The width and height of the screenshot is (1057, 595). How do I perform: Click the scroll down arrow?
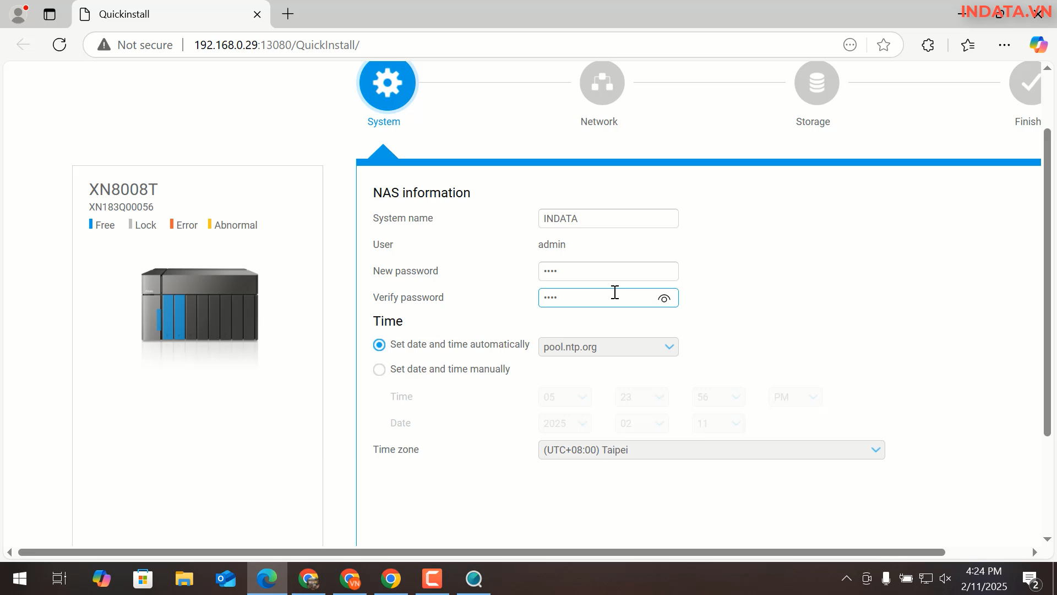click(x=1047, y=539)
